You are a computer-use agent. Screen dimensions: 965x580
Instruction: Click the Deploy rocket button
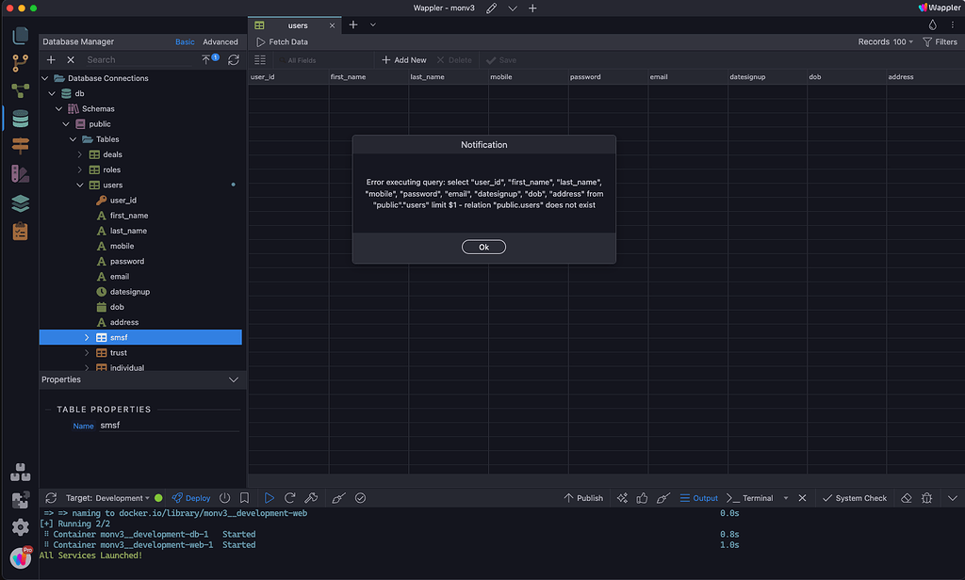pyautogui.click(x=191, y=498)
